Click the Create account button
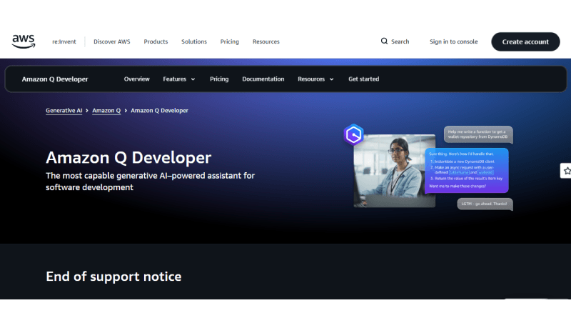The image size is (571, 318). 525,41
